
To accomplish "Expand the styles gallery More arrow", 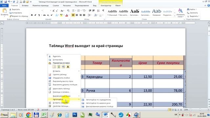I will [x=175, y=16].
